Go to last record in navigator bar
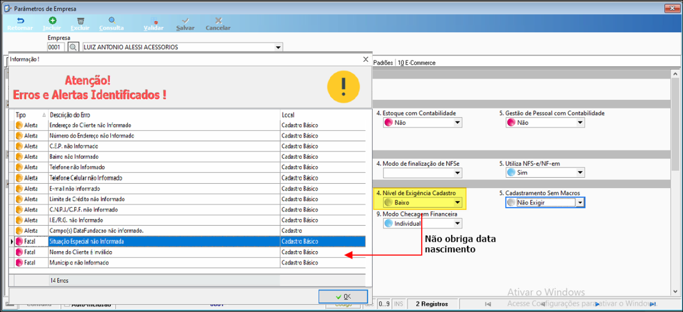This screenshot has height=312, width=683. (653, 304)
